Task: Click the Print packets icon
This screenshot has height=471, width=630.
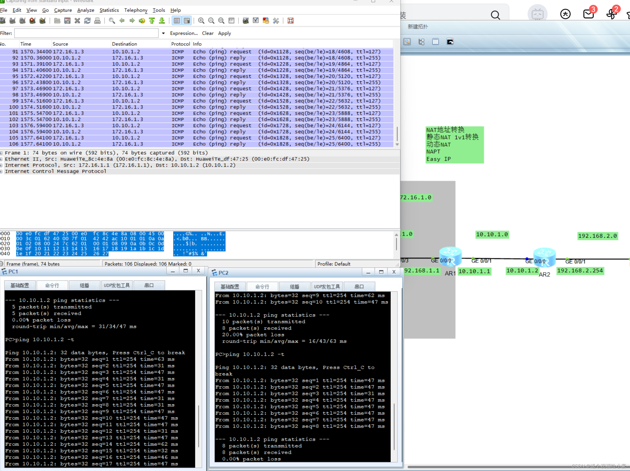Action: [98, 21]
